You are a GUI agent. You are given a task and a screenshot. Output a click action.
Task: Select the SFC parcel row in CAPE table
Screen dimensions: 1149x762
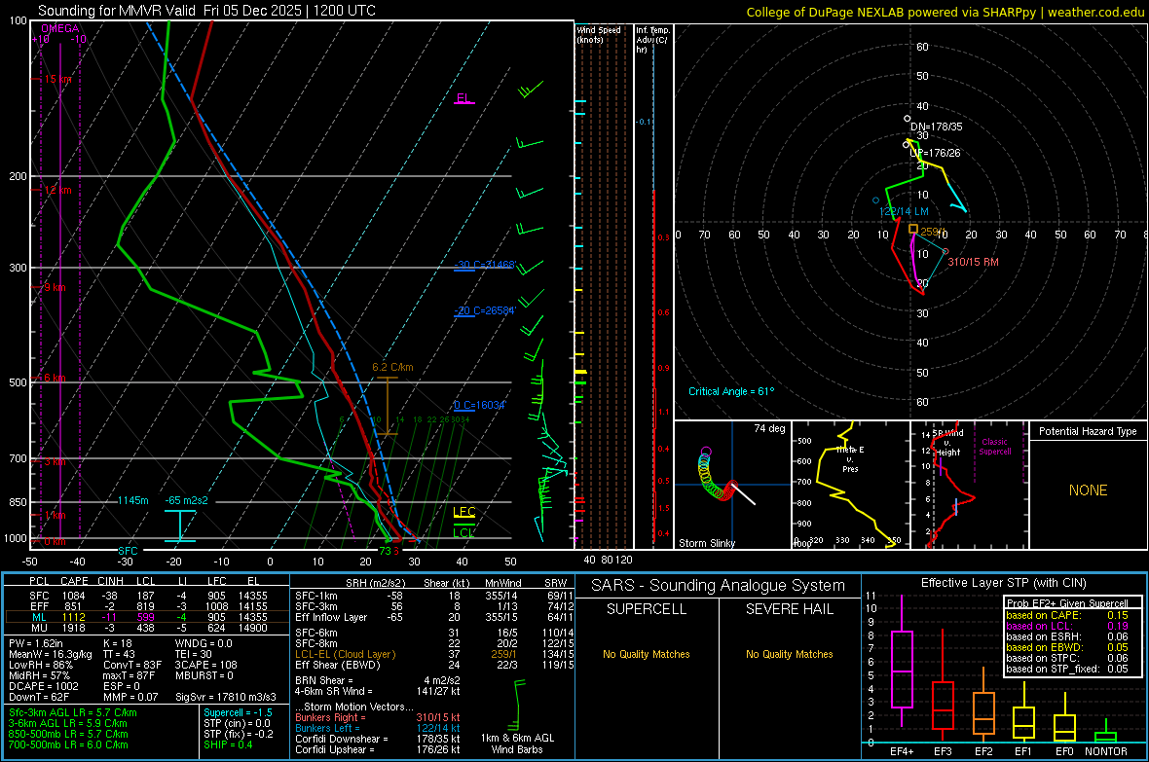(x=147, y=596)
